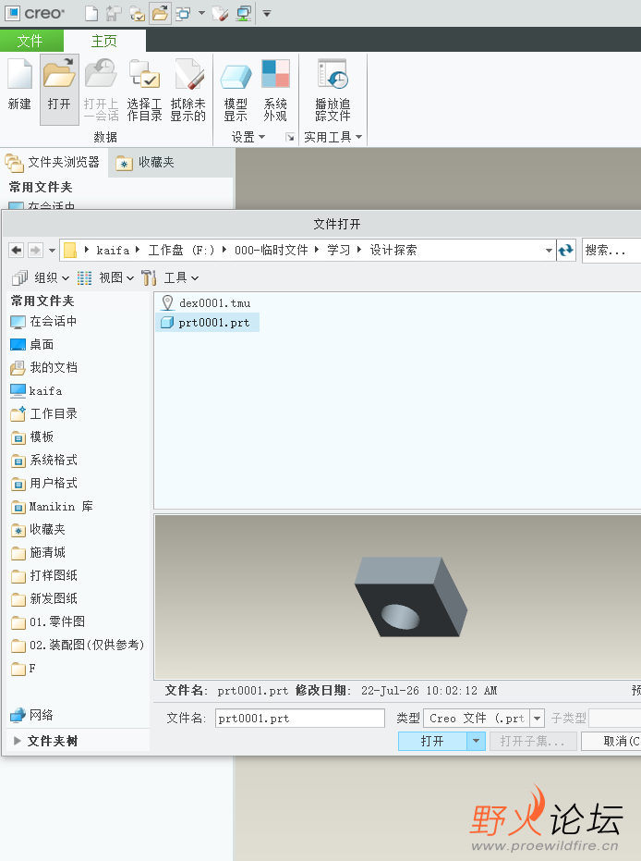
Task: Open the Customize quick access toolbar arrow
Action: tap(267, 13)
